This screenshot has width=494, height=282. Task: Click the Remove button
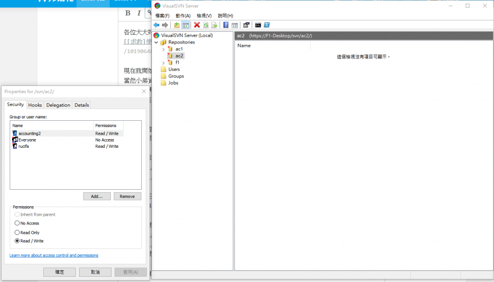pos(127,196)
